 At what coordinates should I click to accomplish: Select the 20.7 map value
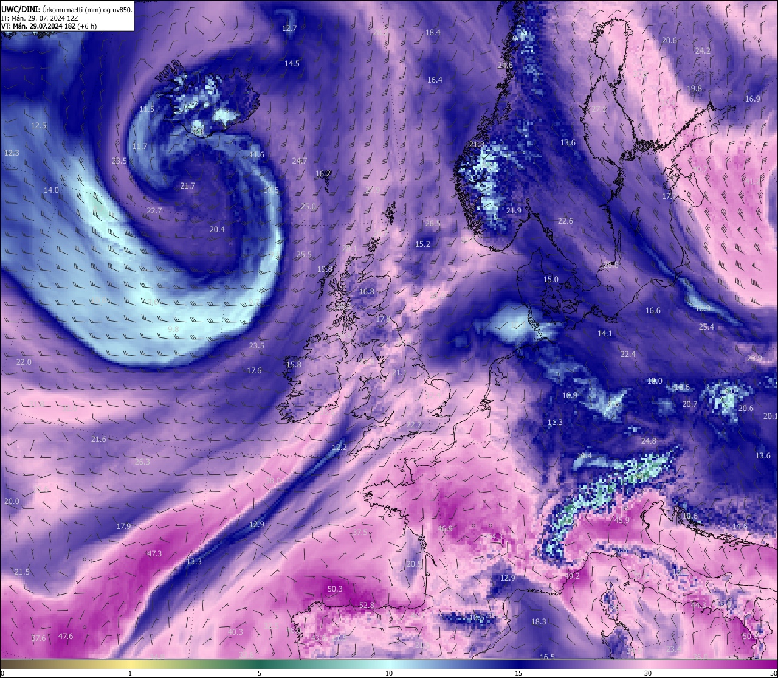click(x=690, y=404)
